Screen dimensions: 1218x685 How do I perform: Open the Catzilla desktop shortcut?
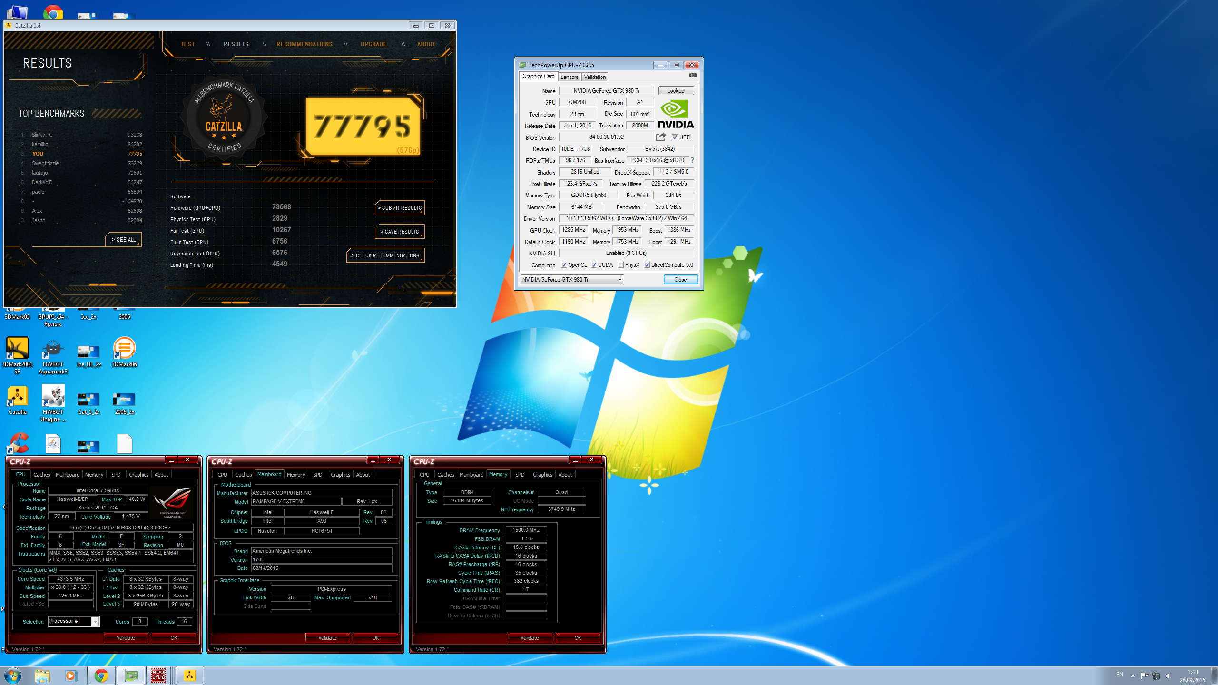coord(18,400)
